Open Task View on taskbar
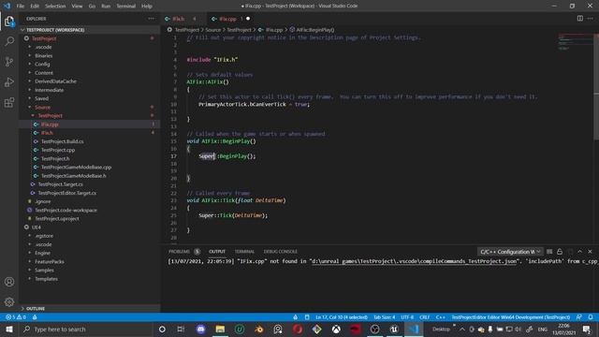The width and height of the screenshot is (599, 337). point(181,329)
